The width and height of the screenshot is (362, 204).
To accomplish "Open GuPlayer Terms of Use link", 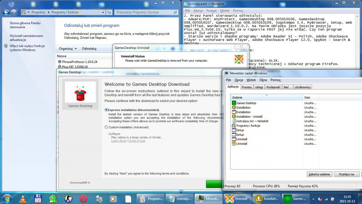I will point(137,141).
